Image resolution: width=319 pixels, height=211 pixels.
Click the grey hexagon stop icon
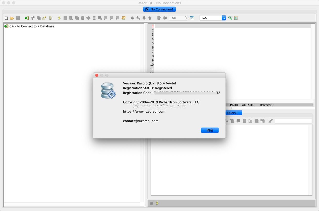(88, 18)
